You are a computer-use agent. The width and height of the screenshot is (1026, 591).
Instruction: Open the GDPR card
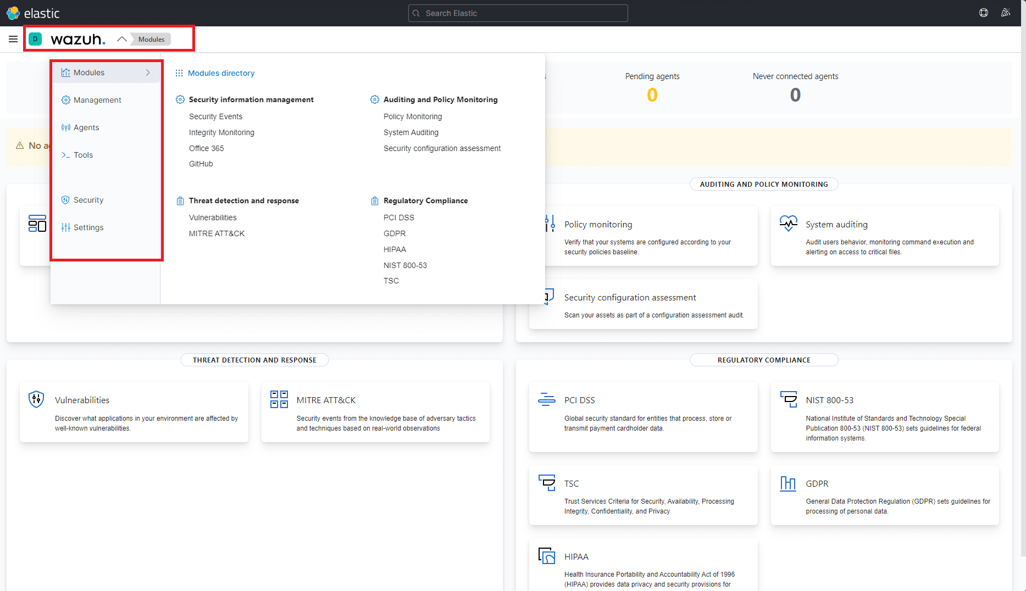[885, 495]
